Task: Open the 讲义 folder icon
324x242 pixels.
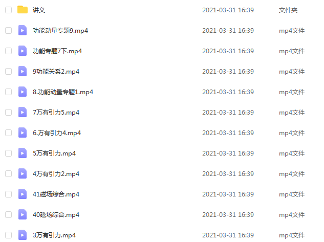Action: 23,10
